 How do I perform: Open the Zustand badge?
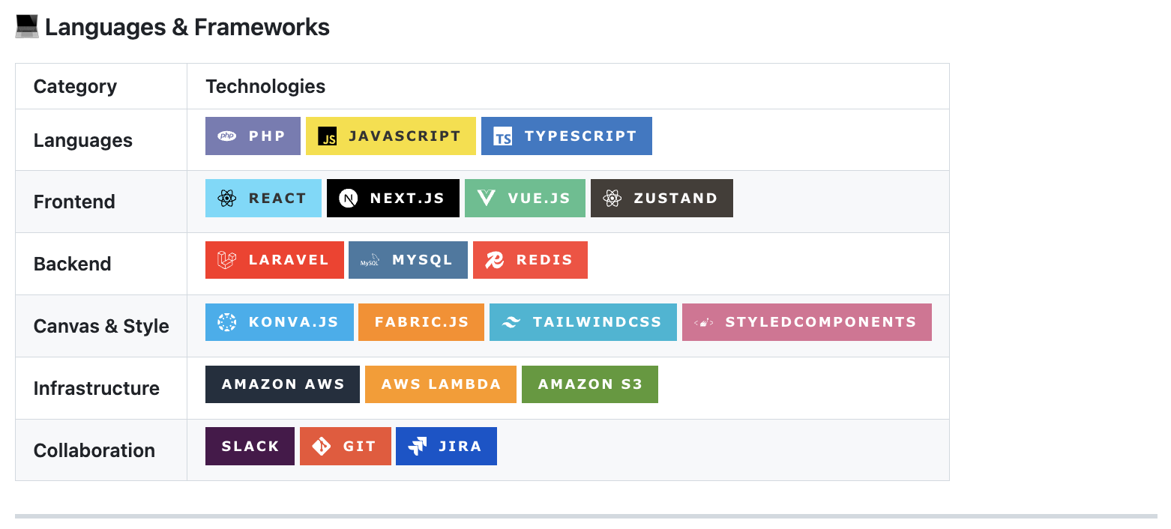661,199
